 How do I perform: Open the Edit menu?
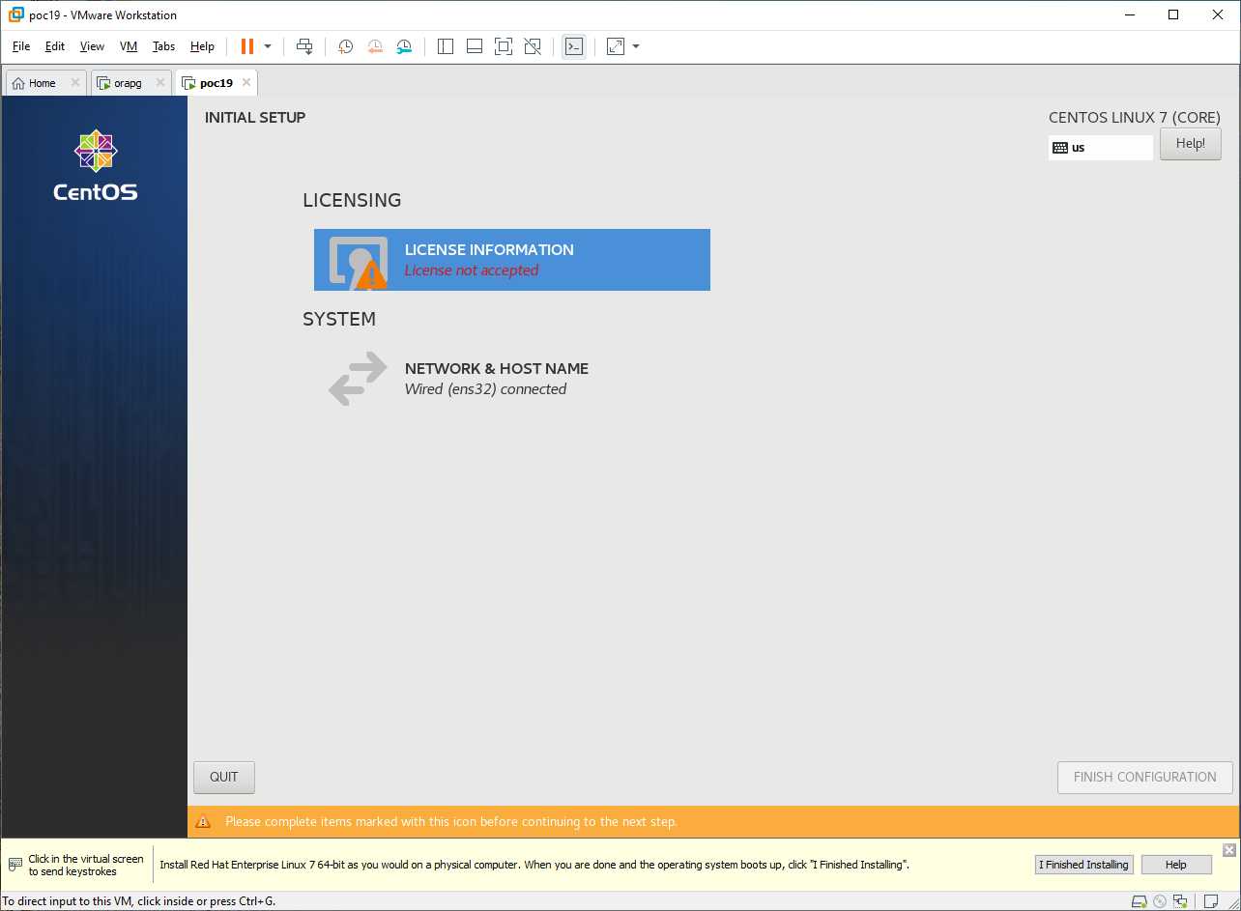(55, 46)
